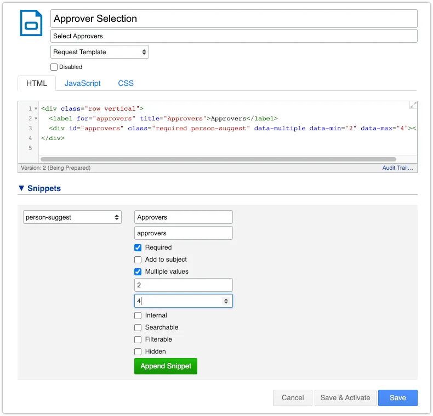Click the Append Snippet button
The height and width of the screenshot is (416, 433).
coord(166,366)
